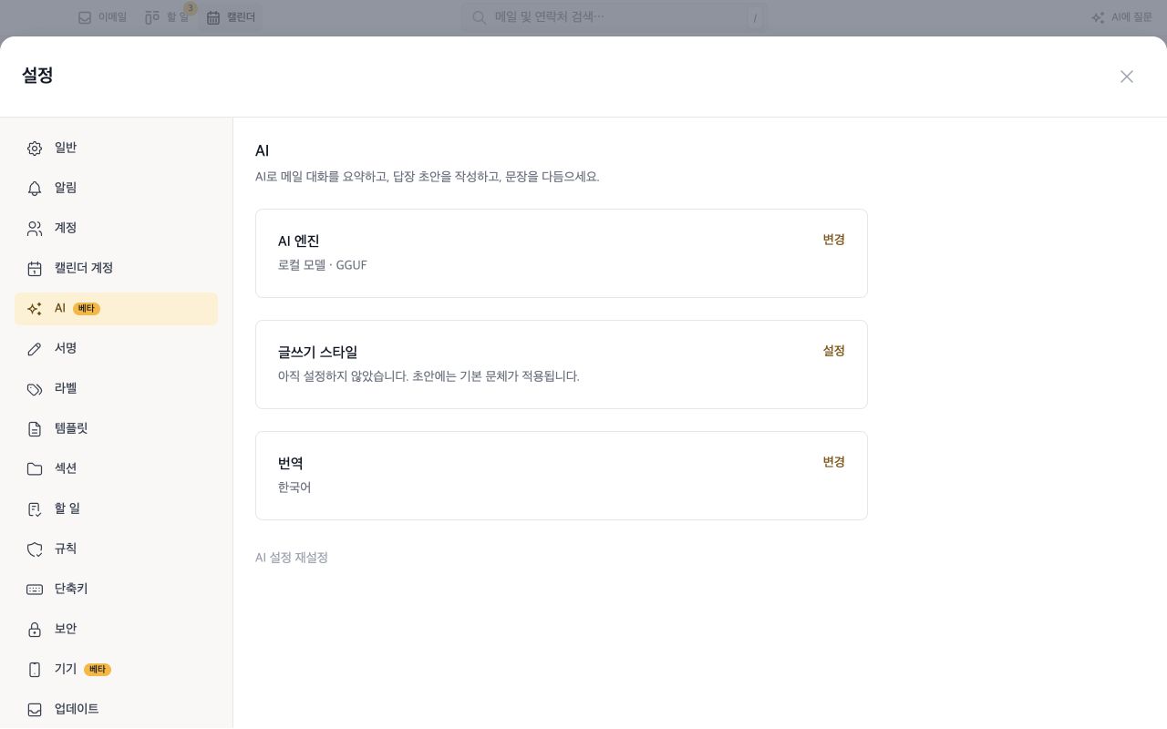
Task: Go to 계정 settings
Action: point(116,228)
